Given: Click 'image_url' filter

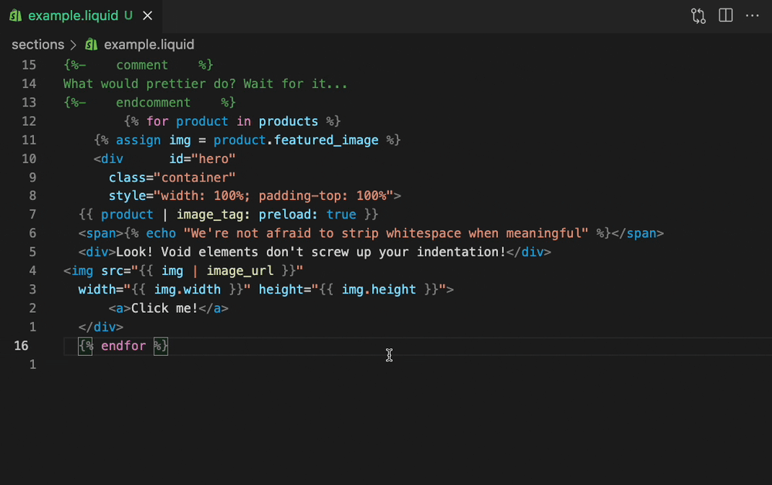Looking at the screenshot, I should click(240, 271).
